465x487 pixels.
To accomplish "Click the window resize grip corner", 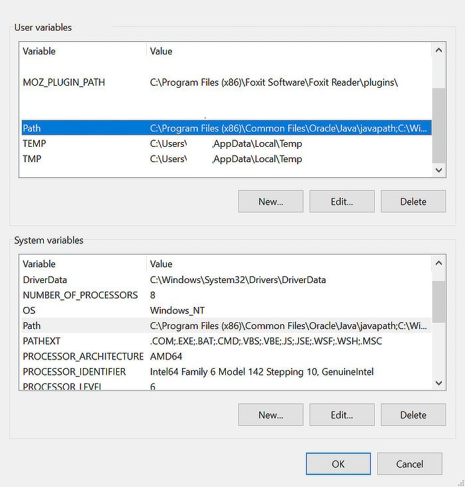I will coord(461,483).
